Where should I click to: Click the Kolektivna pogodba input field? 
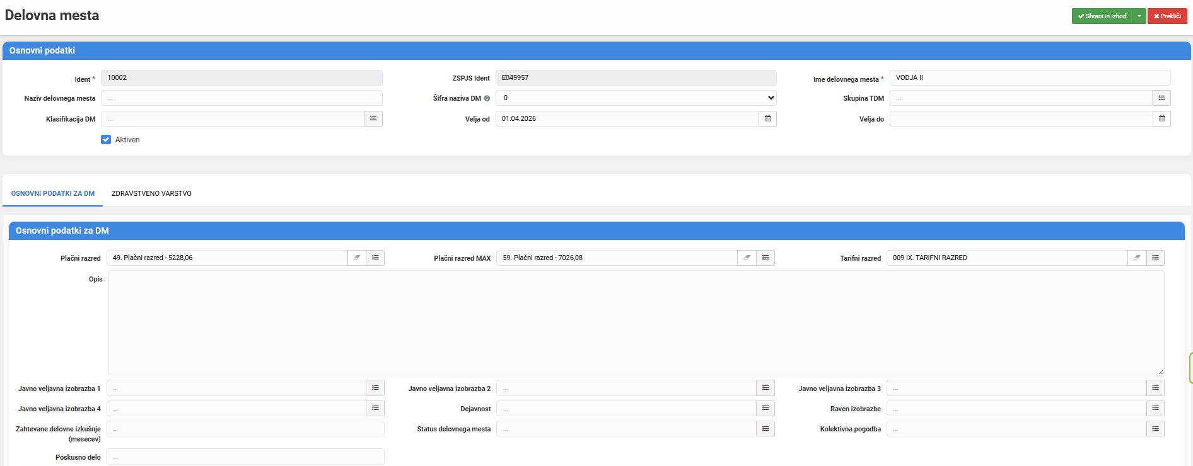[x=1016, y=428]
